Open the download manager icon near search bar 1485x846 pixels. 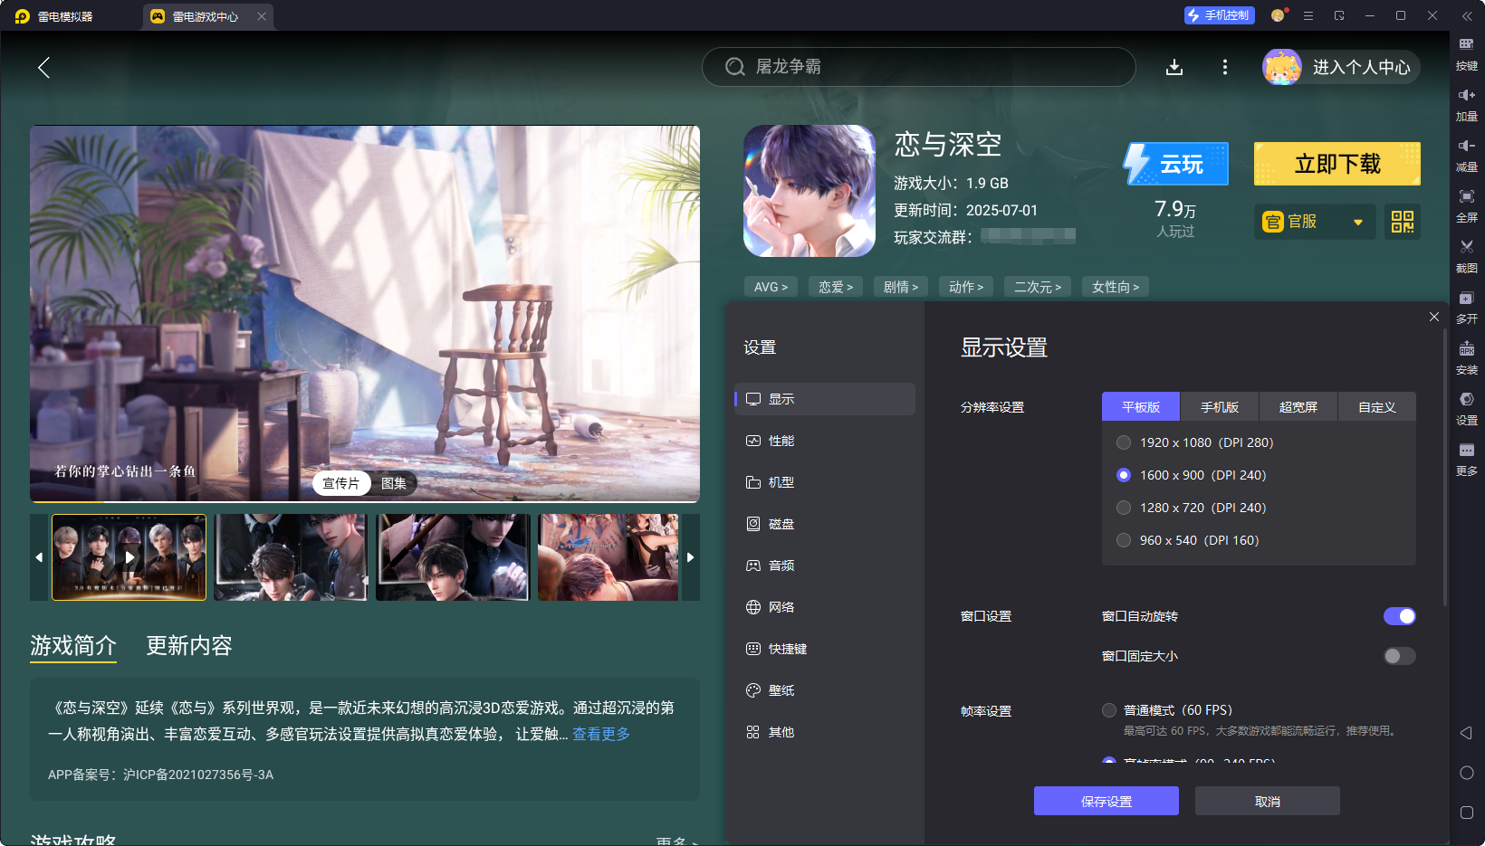point(1174,67)
